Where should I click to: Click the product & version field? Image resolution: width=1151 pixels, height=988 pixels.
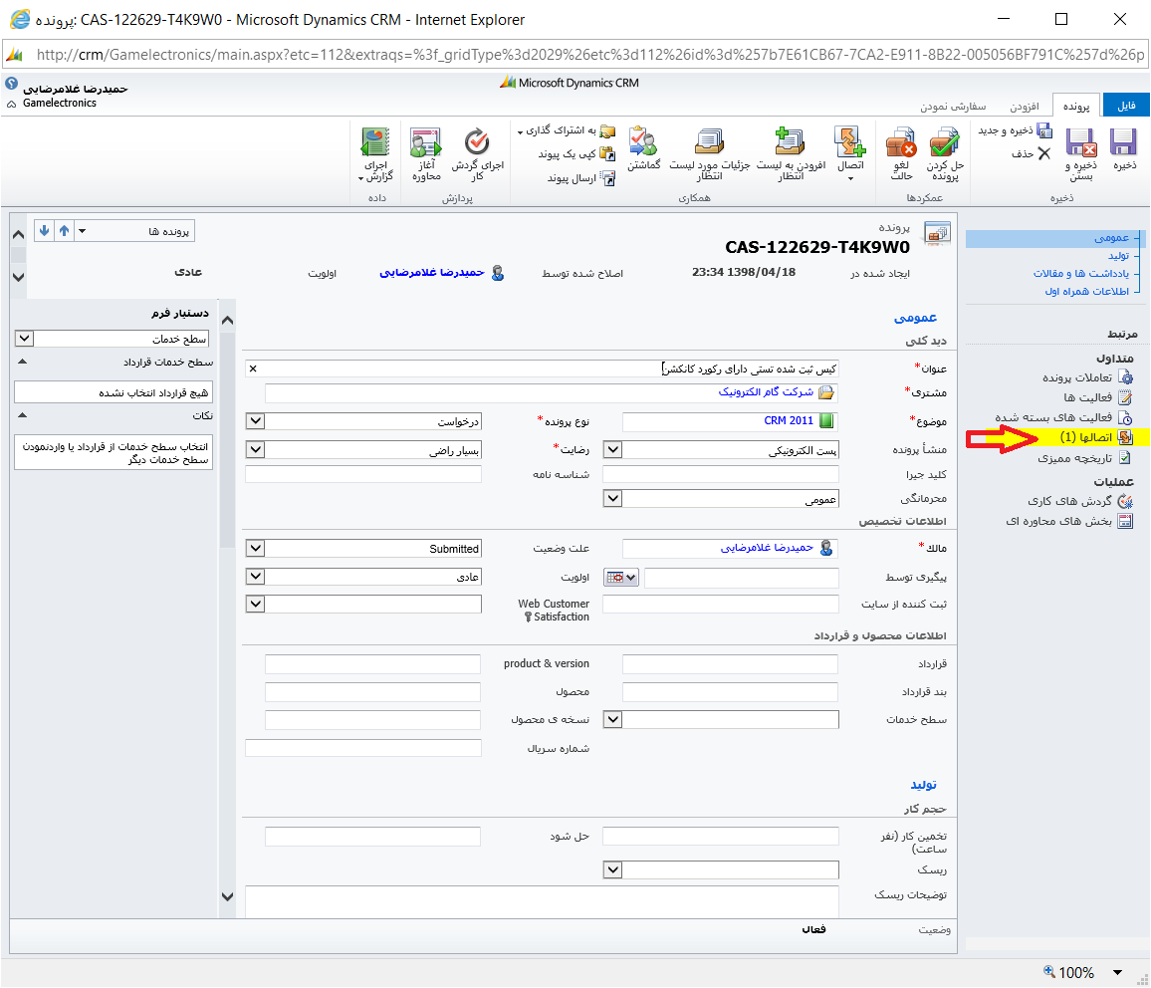(373, 664)
